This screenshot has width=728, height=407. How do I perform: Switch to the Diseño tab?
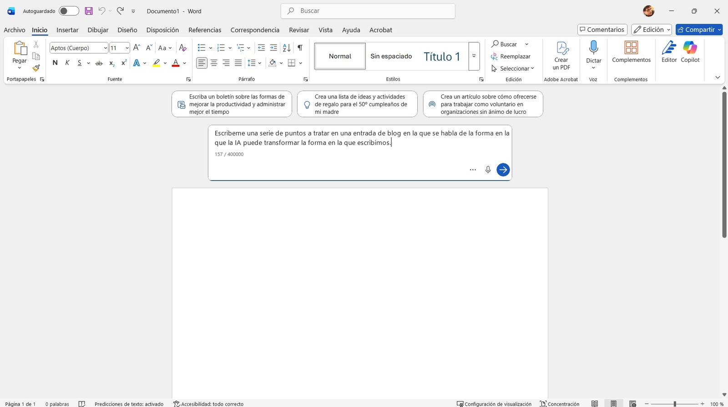(x=127, y=30)
